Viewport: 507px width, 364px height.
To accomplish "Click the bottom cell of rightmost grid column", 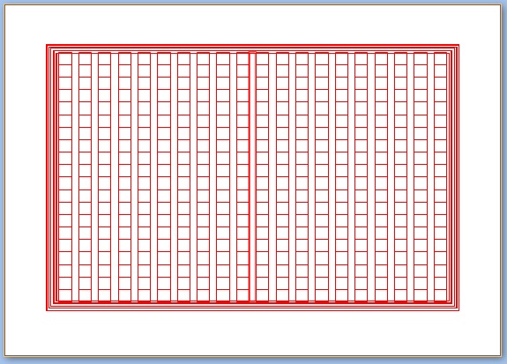I will coord(440,295).
